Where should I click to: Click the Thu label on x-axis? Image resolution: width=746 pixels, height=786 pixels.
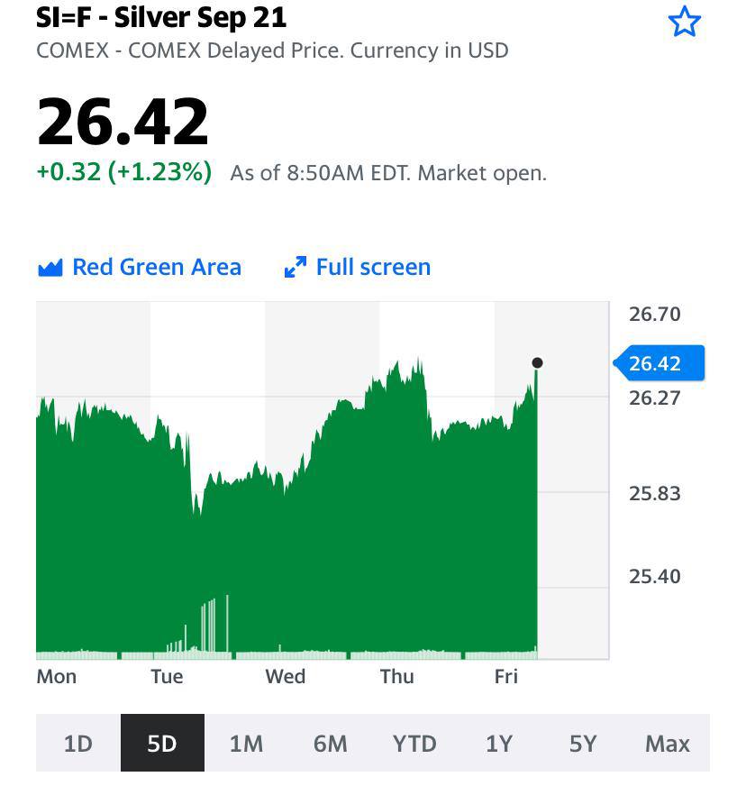coord(396,677)
